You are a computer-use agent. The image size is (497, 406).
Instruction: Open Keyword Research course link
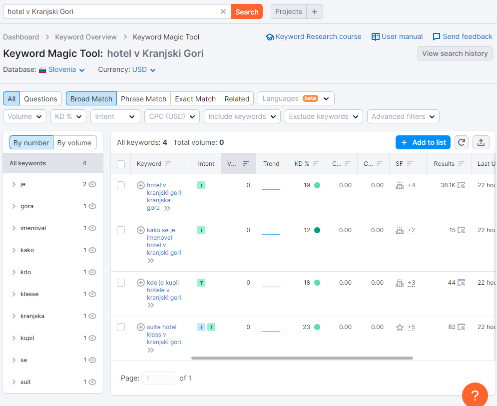coord(314,37)
